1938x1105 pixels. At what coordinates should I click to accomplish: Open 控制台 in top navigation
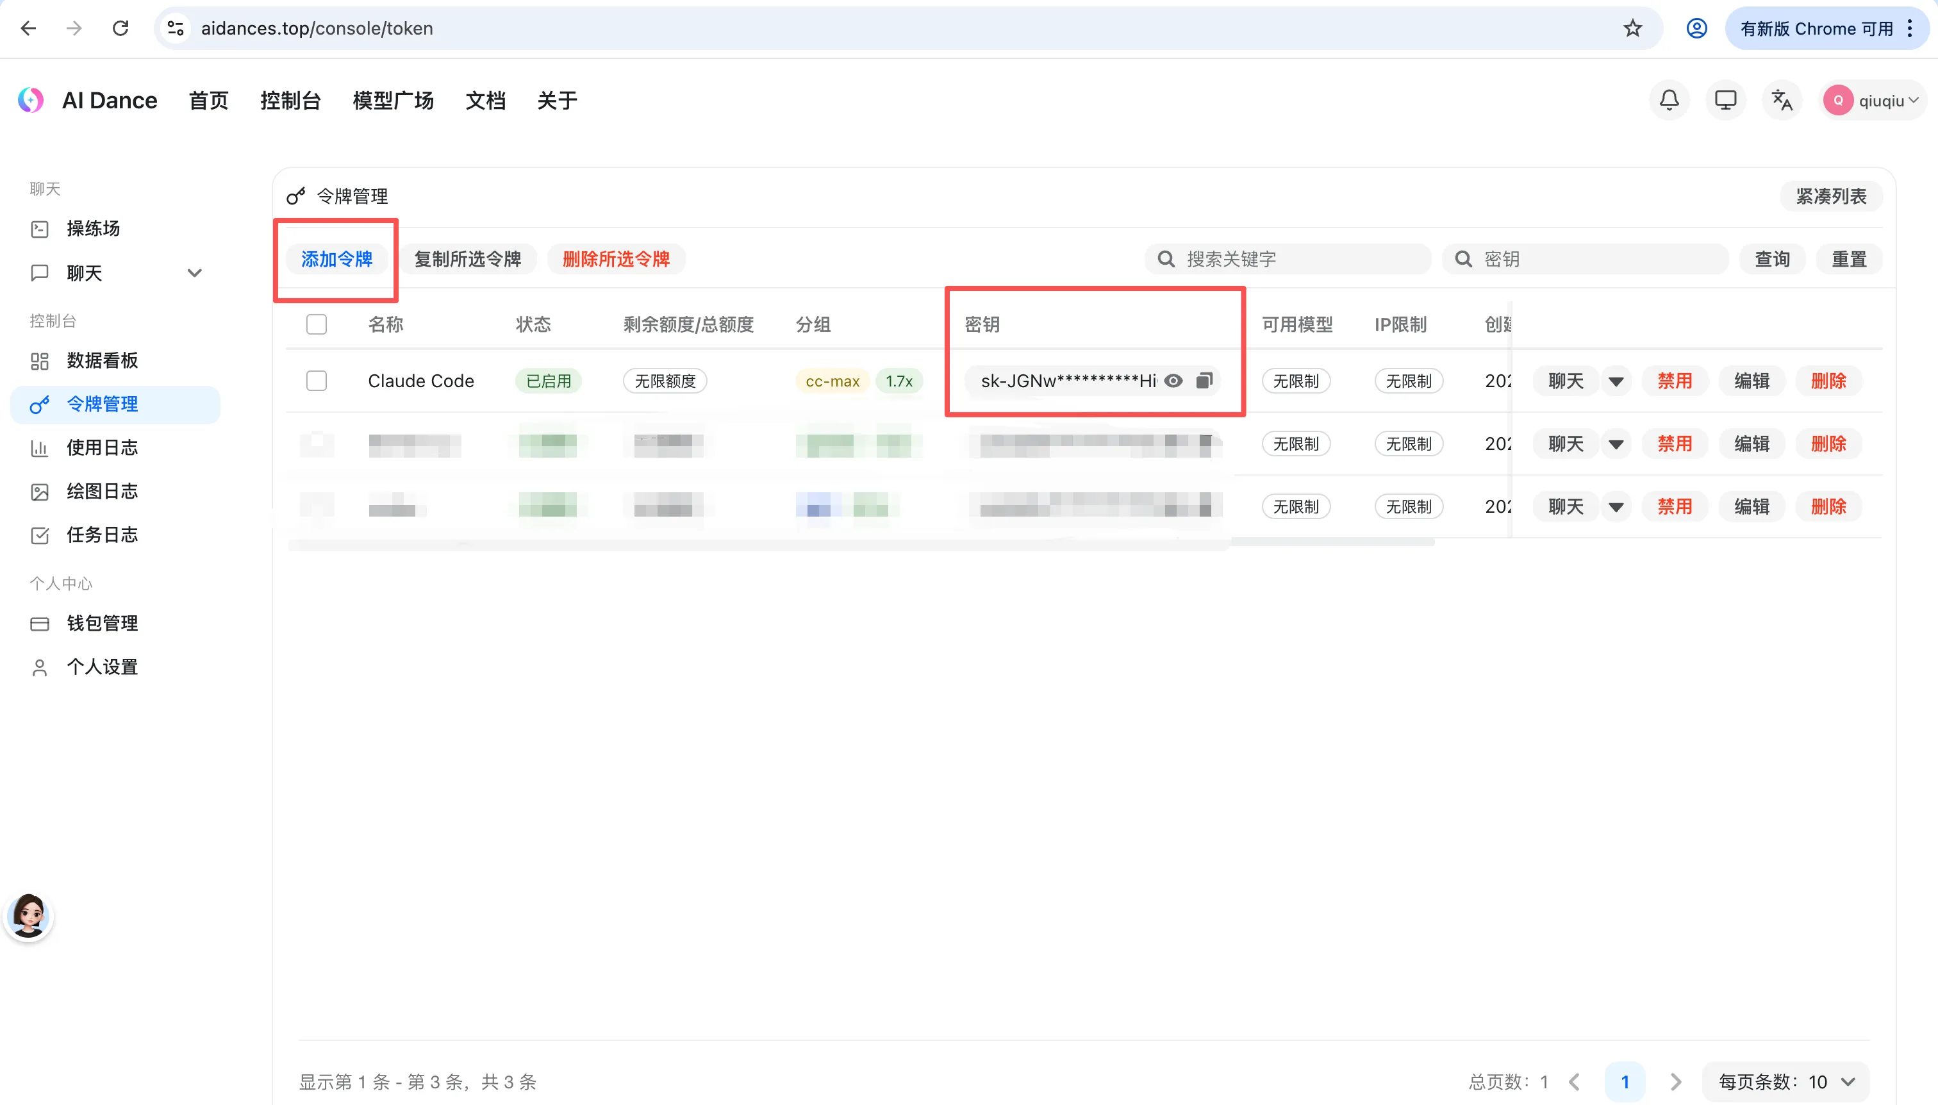(290, 100)
